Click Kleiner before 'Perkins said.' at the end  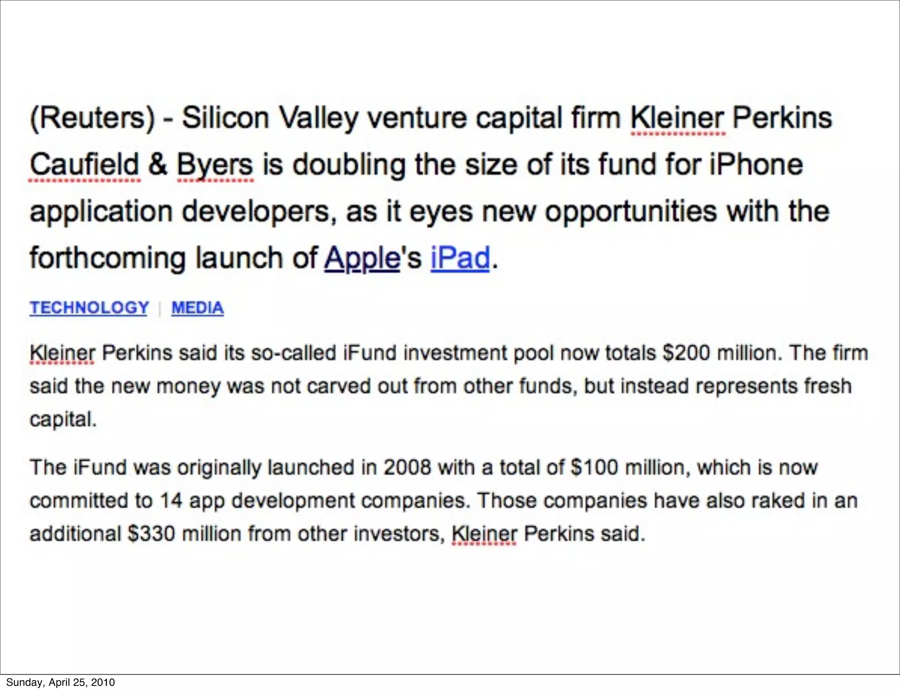tap(484, 534)
